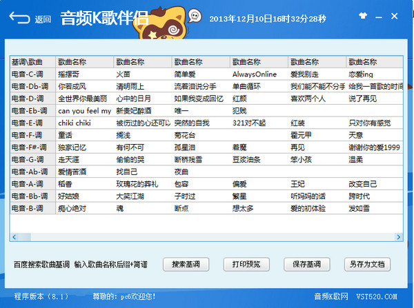414x308 pixels.
Task: Select the chiki chiki song cell
Action: tap(84, 123)
